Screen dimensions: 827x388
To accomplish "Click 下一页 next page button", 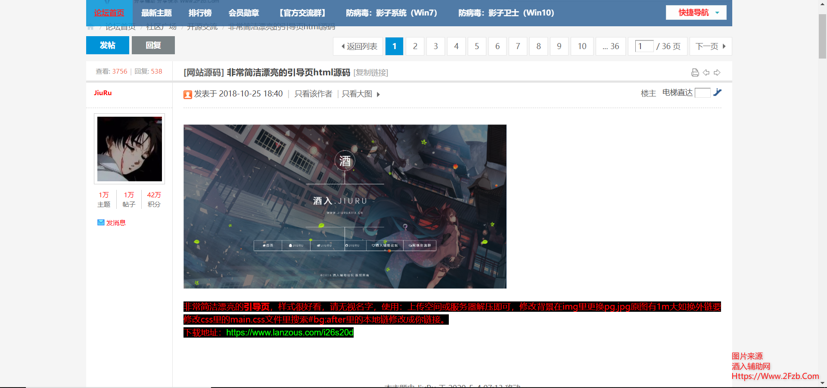I will [x=711, y=46].
